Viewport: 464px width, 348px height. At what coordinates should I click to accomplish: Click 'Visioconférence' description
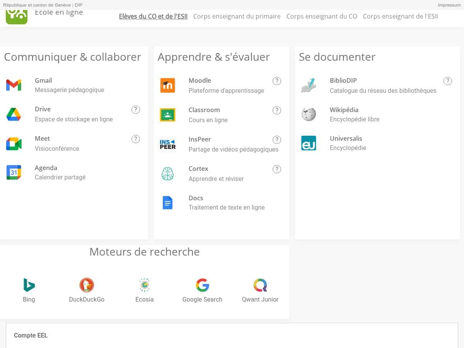(57, 148)
